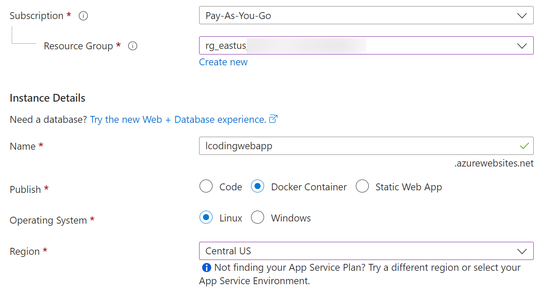Select Linux operating system
The image size is (548, 295).
pyautogui.click(x=206, y=218)
